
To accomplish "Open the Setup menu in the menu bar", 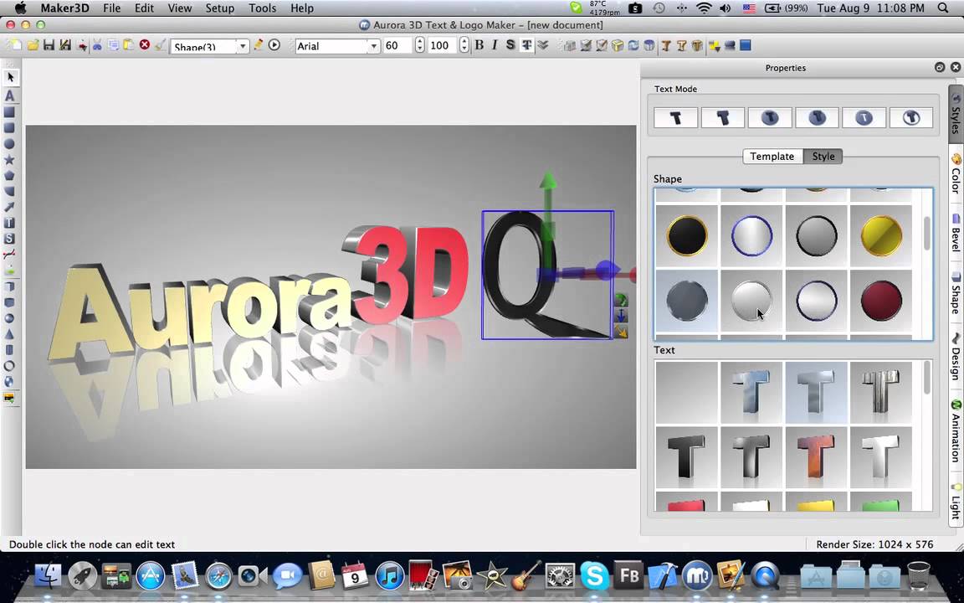I will [219, 8].
